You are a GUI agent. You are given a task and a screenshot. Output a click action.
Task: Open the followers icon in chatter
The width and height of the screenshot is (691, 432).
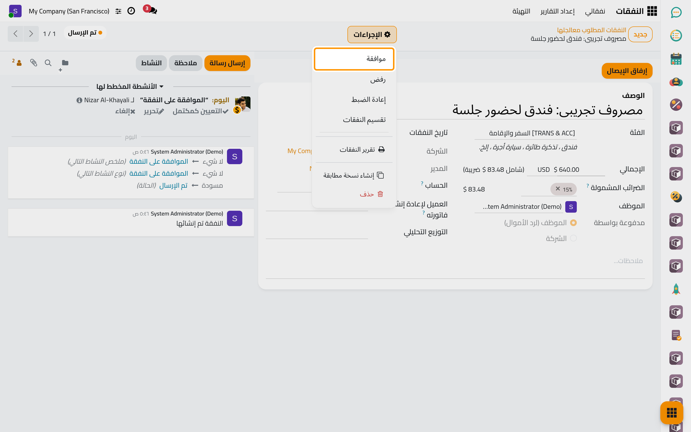click(17, 63)
